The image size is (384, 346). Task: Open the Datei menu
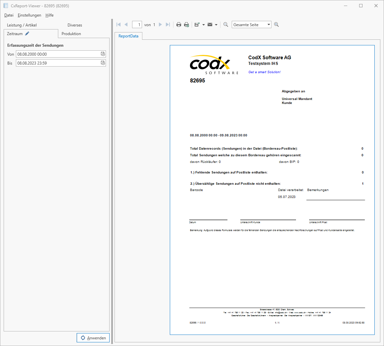pos(9,15)
